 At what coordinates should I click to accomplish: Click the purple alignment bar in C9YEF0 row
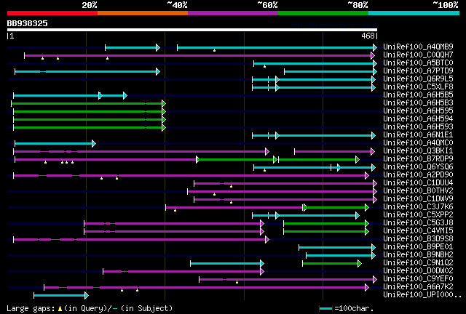click(x=288, y=280)
